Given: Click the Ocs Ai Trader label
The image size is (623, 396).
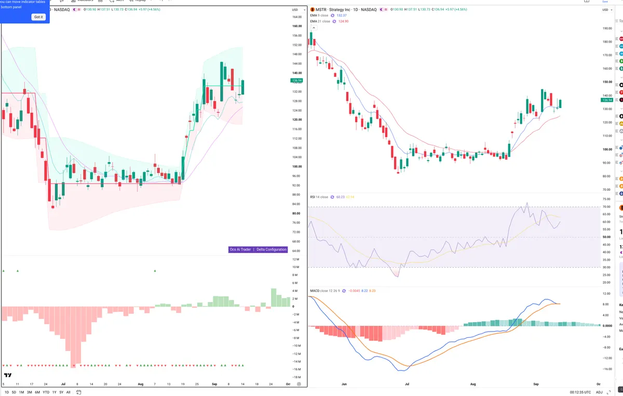Looking at the screenshot, I should point(240,249).
